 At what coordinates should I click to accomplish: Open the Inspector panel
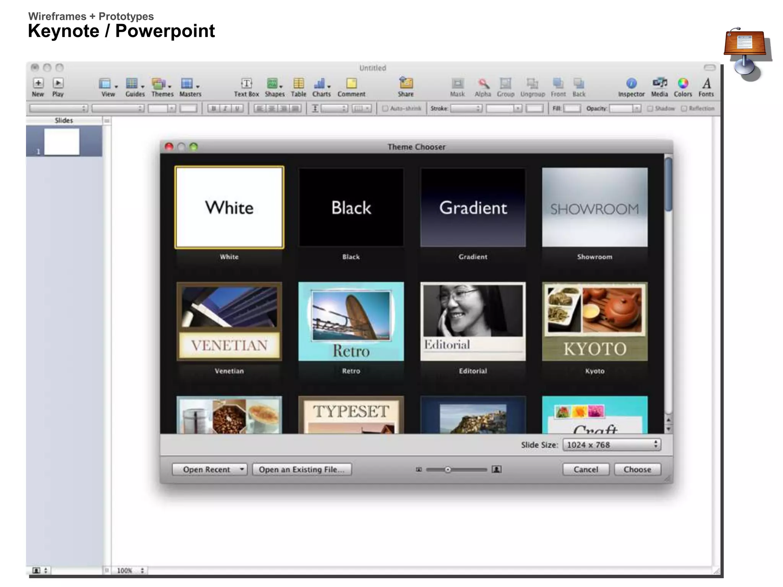(632, 83)
